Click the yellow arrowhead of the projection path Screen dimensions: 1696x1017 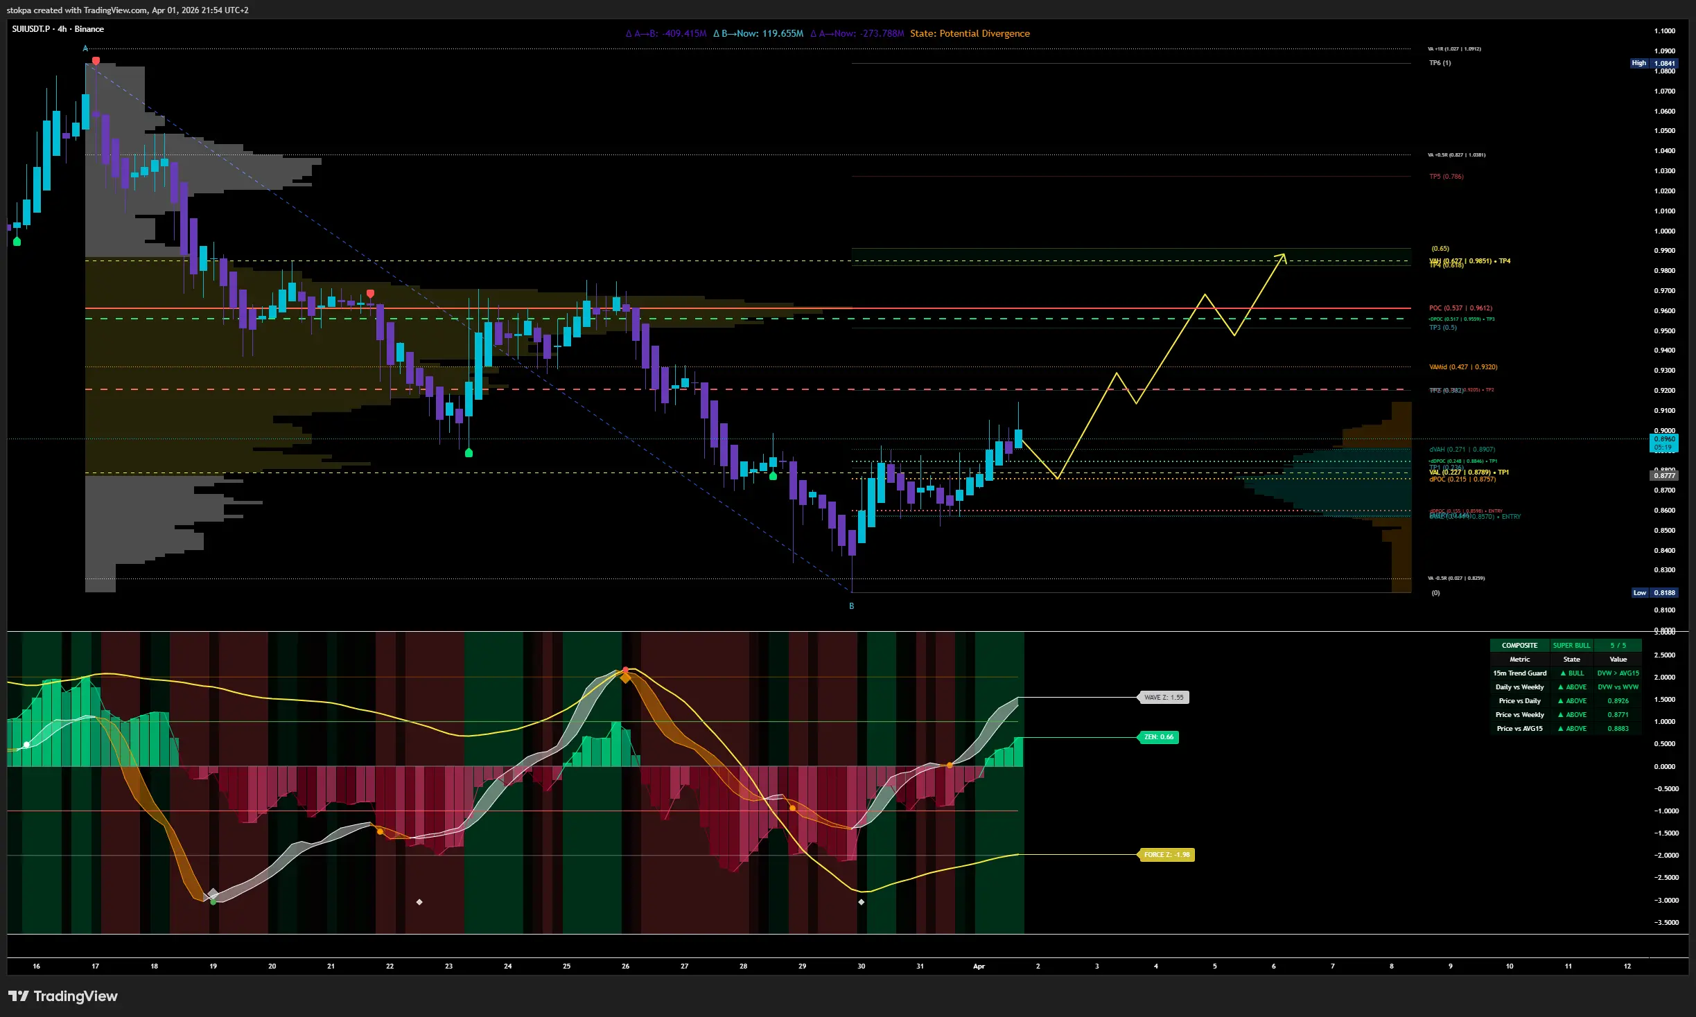pyautogui.click(x=1283, y=257)
